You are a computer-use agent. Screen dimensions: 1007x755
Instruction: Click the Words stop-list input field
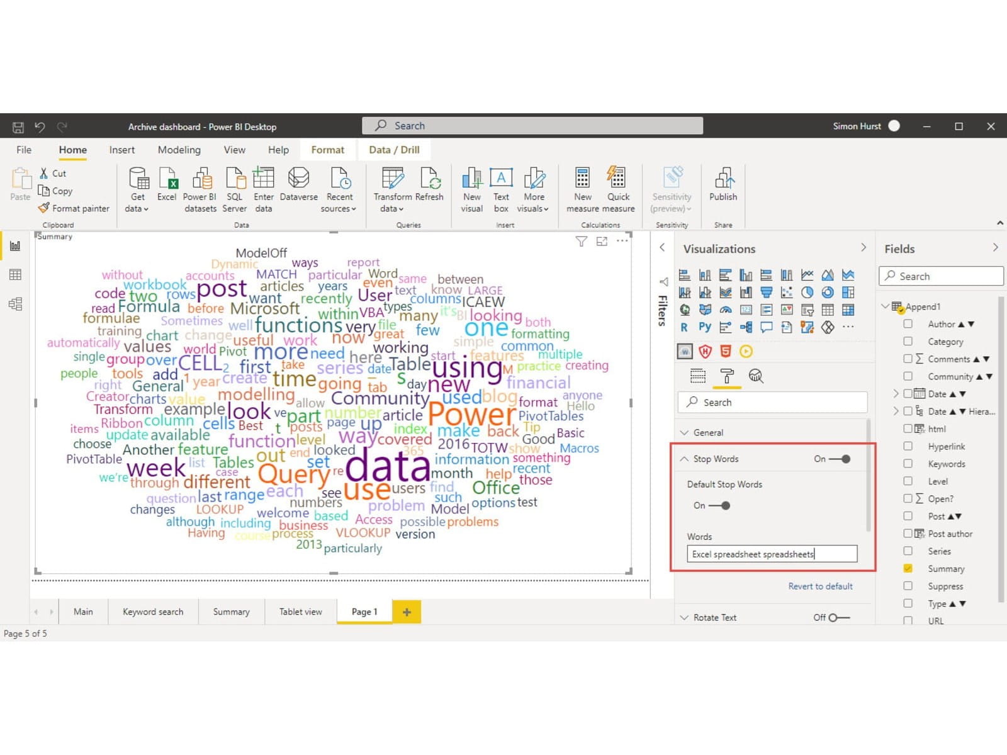[x=772, y=554]
